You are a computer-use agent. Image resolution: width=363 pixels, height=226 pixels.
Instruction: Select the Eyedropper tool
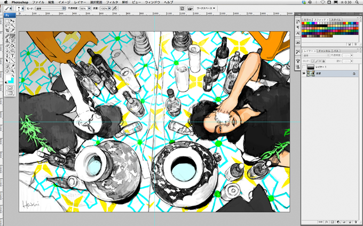pos(12,66)
